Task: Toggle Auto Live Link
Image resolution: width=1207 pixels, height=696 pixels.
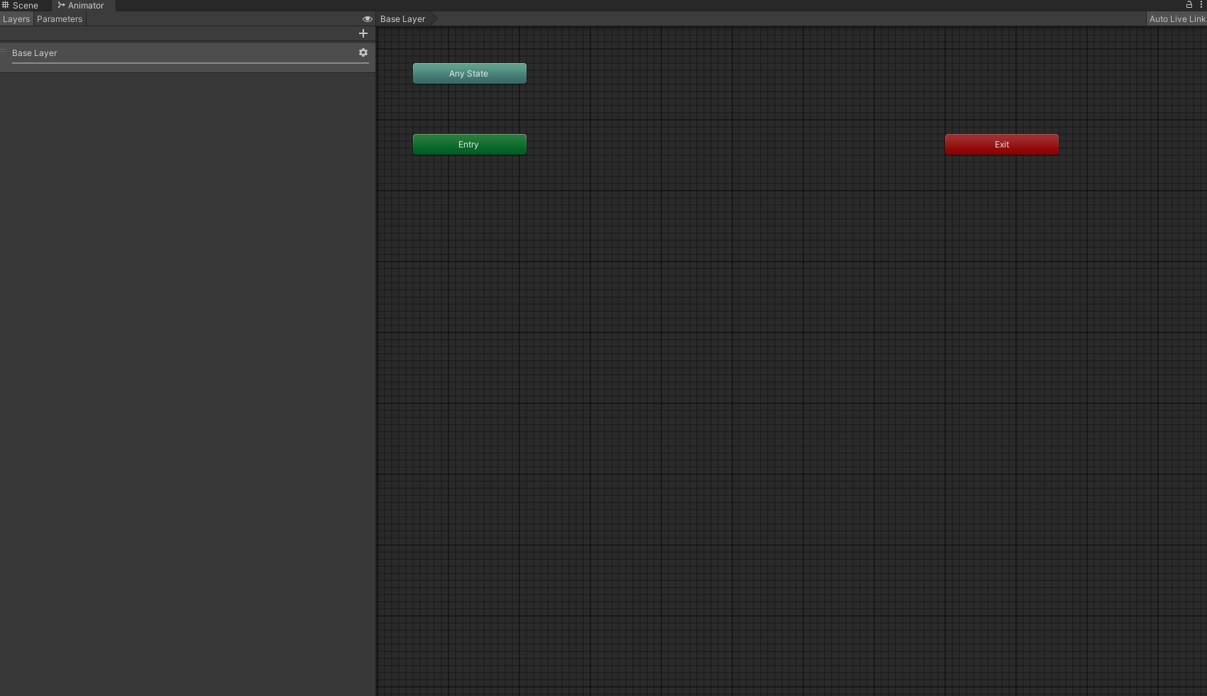Action: pos(1176,19)
